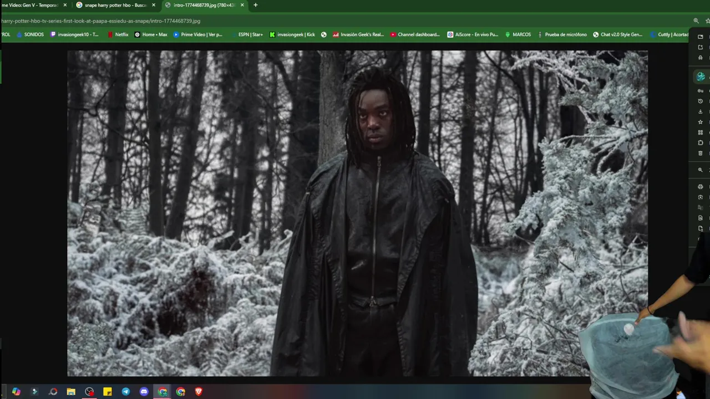The width and height of the screenshot is (710, 399).
Task: Open Copilot from the taskbar
Action: [x=16, y=392]
